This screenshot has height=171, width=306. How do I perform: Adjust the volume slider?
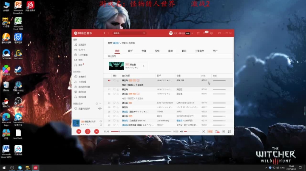coord(191,132)
